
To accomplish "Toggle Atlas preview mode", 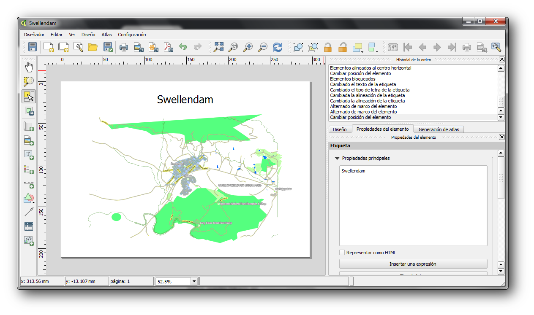I will [393, 47].
